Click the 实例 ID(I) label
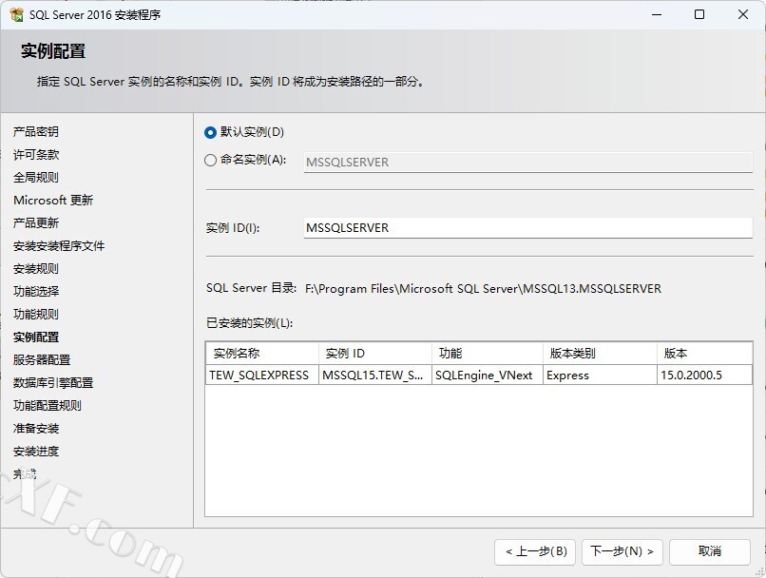The width and height of the screenshot is (766, 578). pos(233,228)
